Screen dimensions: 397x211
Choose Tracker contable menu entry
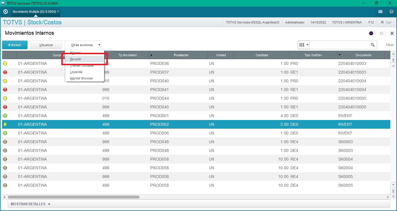click(x=84, y=66)
